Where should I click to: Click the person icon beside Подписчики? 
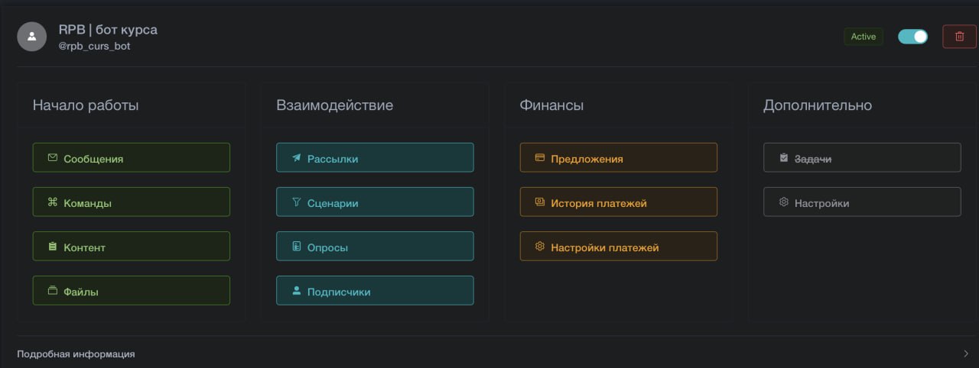pos(297,291)
